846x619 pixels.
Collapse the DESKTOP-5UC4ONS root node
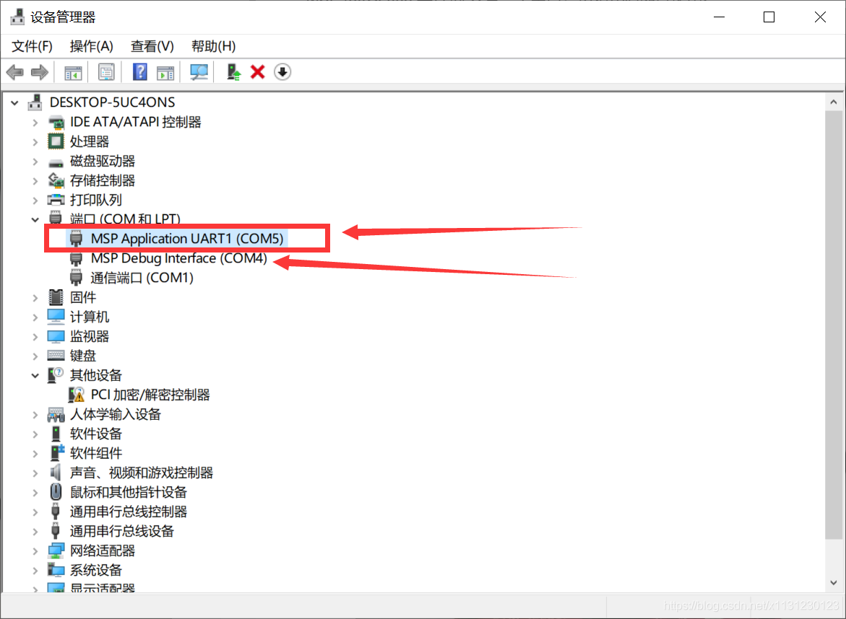pyautogui.click(x=14, y=102)
